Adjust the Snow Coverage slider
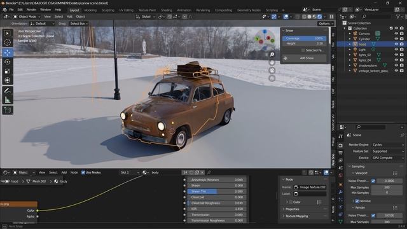Image resolution: width=407 pixels, height=229 pixels. (x=304, y=38)
